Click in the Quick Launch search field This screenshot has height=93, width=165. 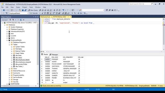[140, 4]
